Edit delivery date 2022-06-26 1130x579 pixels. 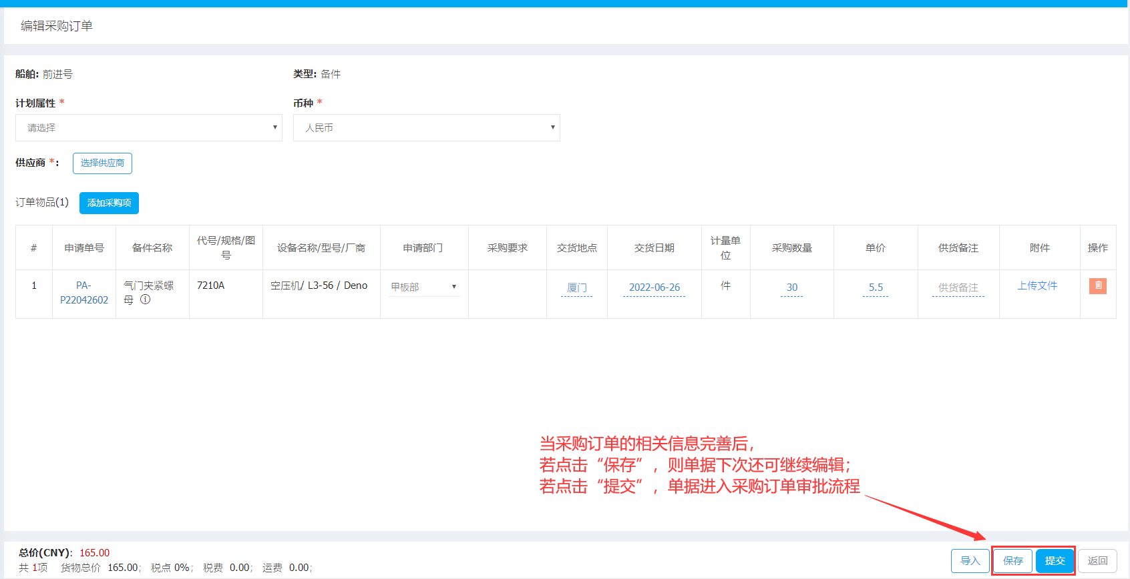tap(654, 287)
